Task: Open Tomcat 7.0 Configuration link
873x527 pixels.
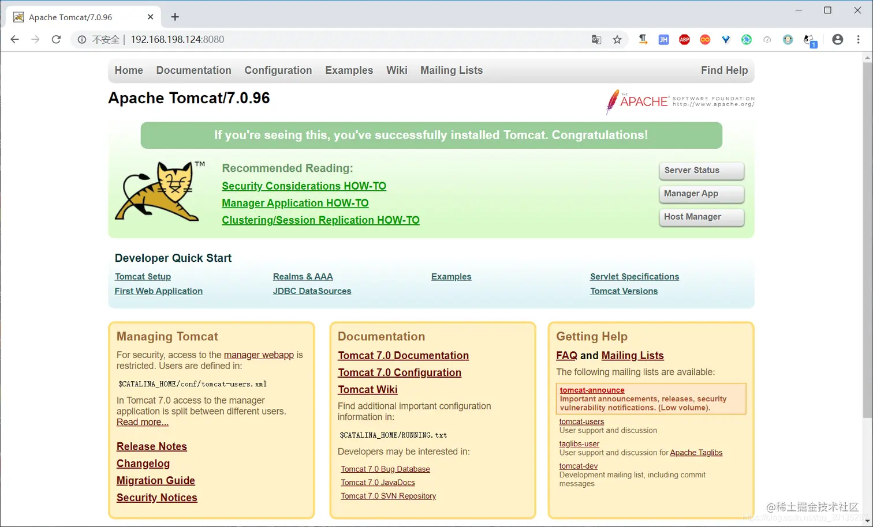Action: tap(400, 372)
